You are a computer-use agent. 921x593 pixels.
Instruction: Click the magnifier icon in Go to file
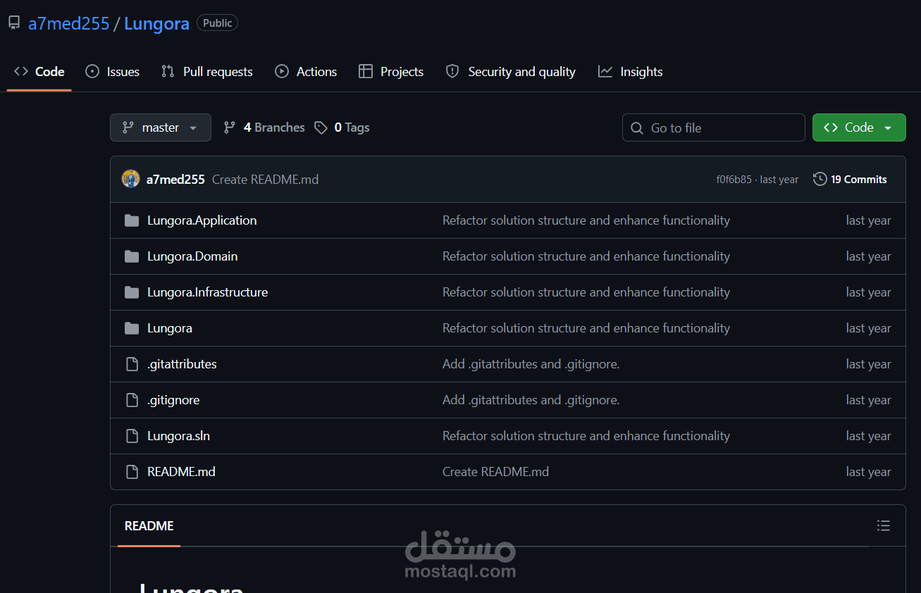tap(637, 128)
